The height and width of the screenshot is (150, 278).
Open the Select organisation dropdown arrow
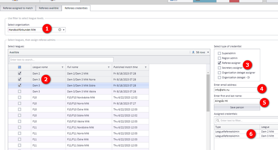[64, 30]
